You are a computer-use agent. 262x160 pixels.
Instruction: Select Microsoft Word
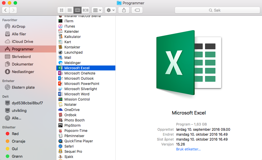click(86, 94)
